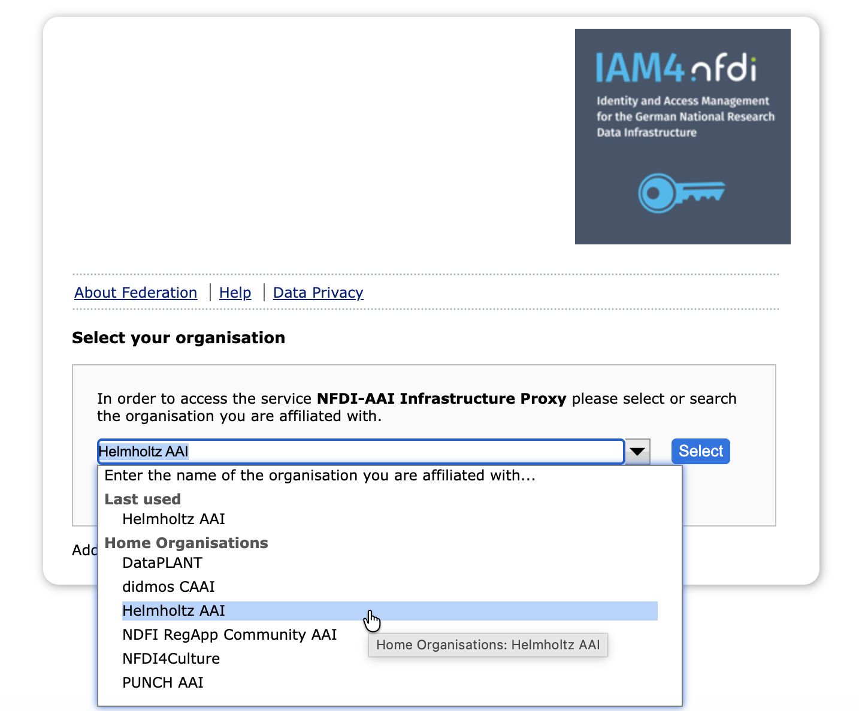
Task: Select NFDI4Culture as your organisation
Action: [x=171, y=658]
